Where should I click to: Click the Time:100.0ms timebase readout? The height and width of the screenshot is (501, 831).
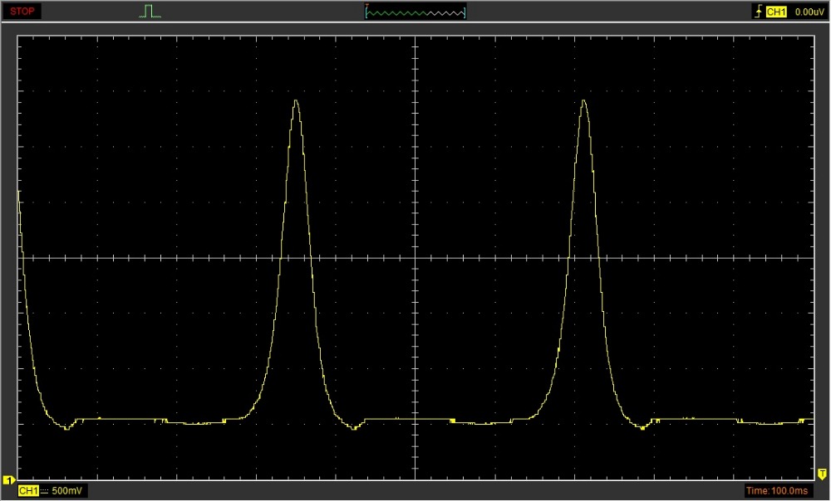(x=778, y=491)
